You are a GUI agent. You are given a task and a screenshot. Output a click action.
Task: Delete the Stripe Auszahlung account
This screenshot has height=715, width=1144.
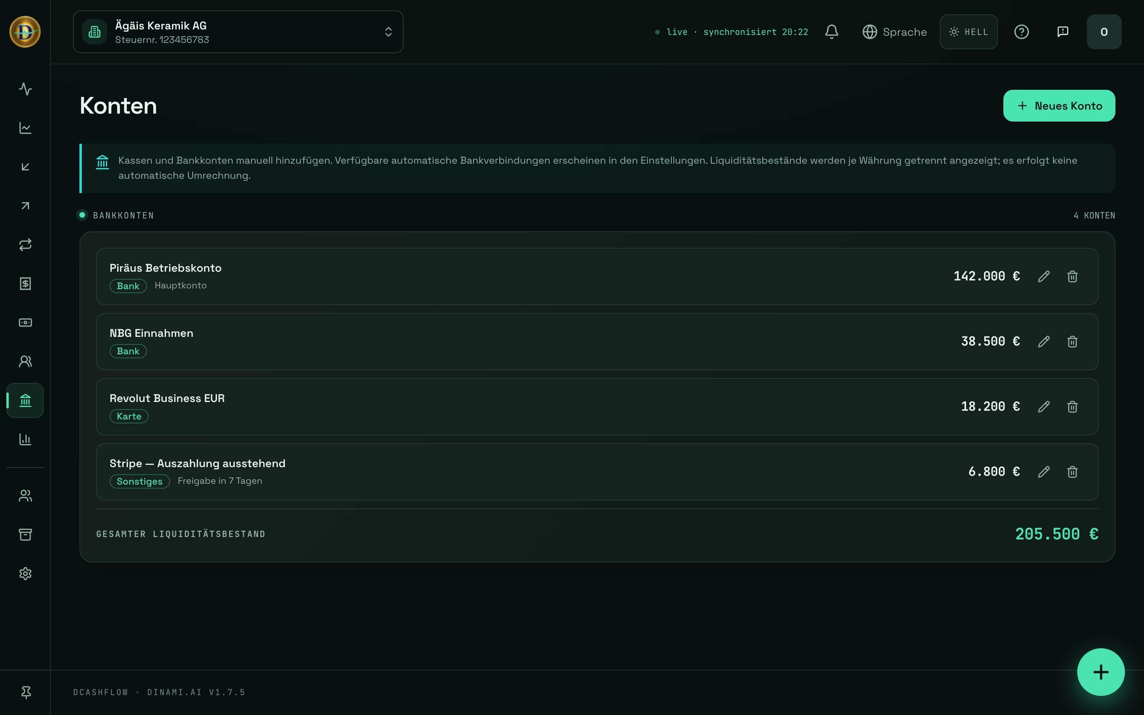[x=1072, y=472]
